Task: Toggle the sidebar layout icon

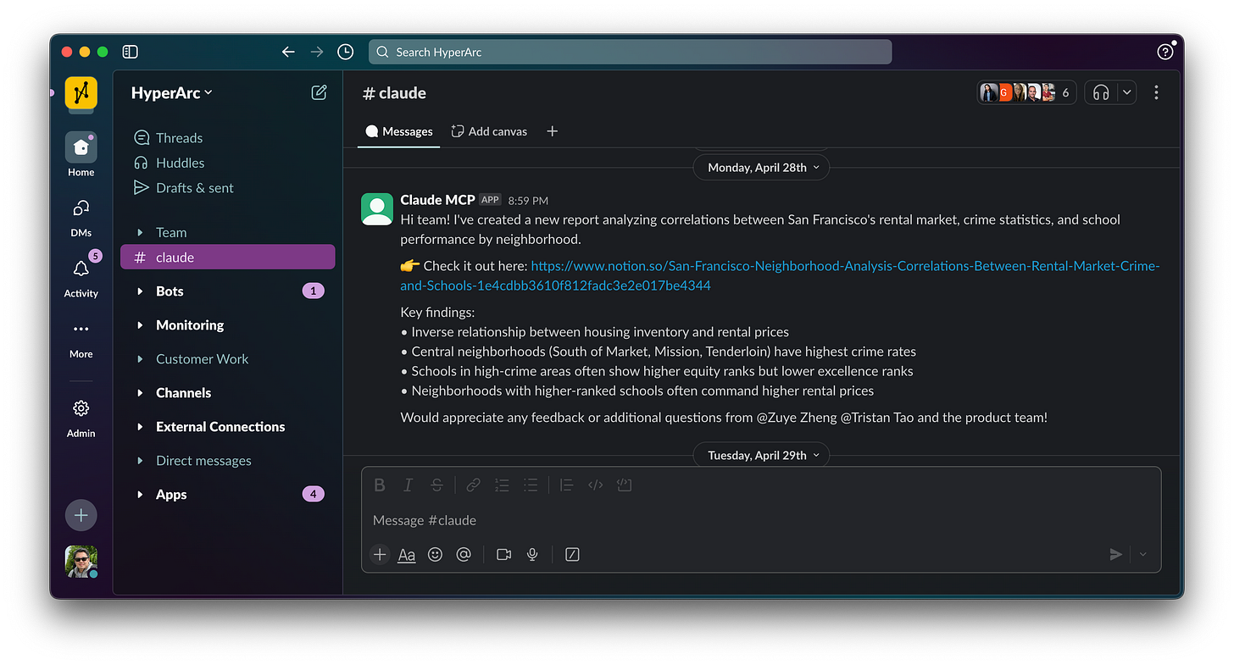Action: point(130,52)
